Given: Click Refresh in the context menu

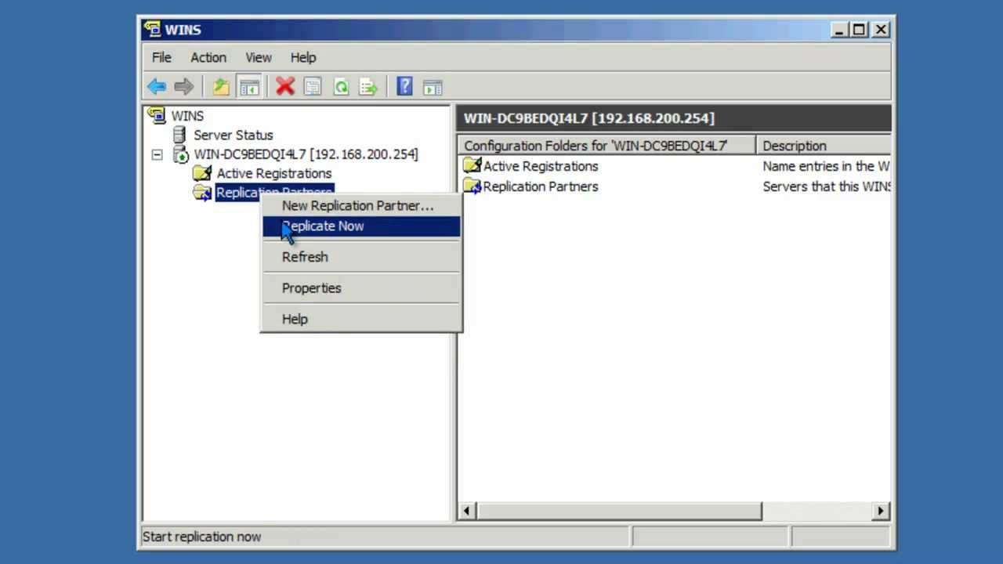Looking at the screenshot, I should click(x=305, y=257).
